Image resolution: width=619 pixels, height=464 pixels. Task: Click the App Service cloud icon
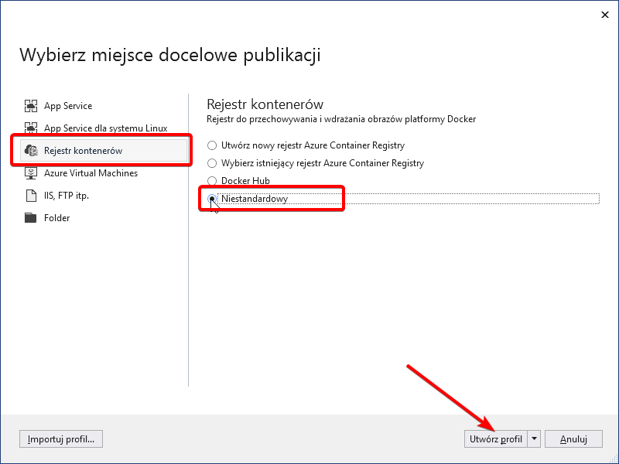[x=31, y=106]
